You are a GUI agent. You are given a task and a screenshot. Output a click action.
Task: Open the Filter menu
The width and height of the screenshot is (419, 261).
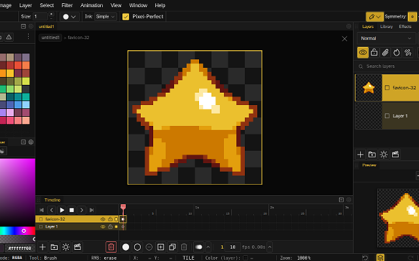(x=67, y=5)
